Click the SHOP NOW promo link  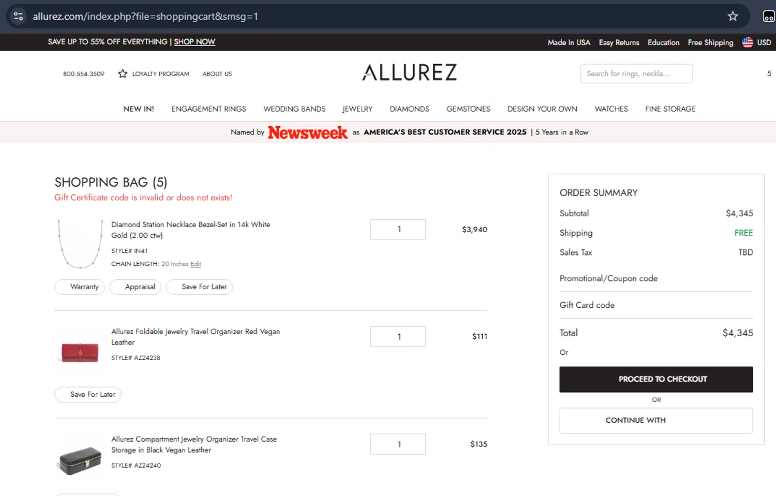[194, 42]
